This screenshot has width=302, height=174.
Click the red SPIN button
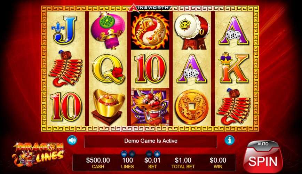point(263,161)
